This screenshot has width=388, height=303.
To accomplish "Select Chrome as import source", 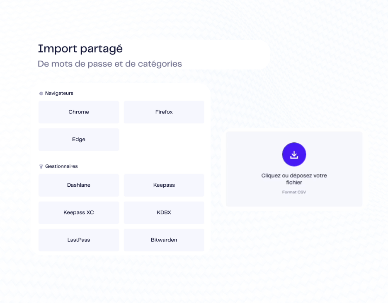I will 79,112.
